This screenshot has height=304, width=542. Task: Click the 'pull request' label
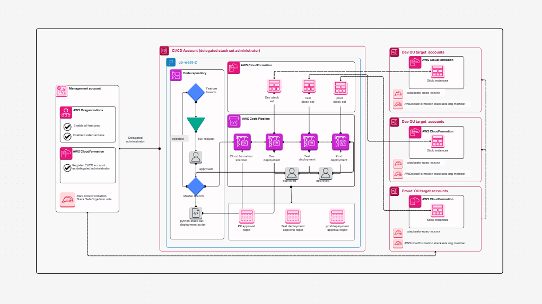coord(206,139)
